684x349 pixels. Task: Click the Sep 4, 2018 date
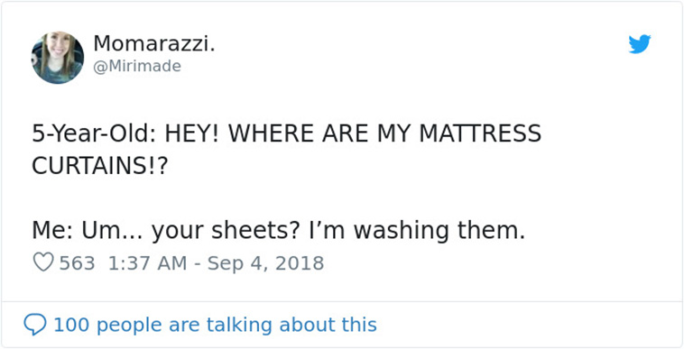[265, 263]
